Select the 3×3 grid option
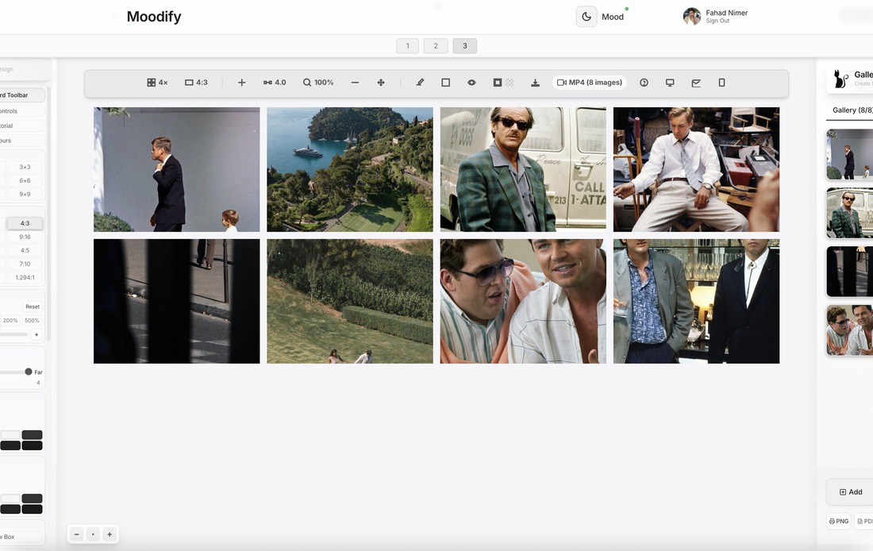This screenshot has height=551, width=873. pos(25,168)
